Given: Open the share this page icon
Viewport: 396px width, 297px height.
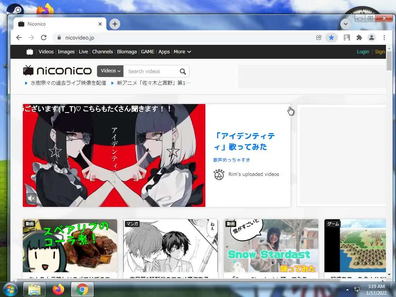Looking at the screenshot, I should click(319, 38).
